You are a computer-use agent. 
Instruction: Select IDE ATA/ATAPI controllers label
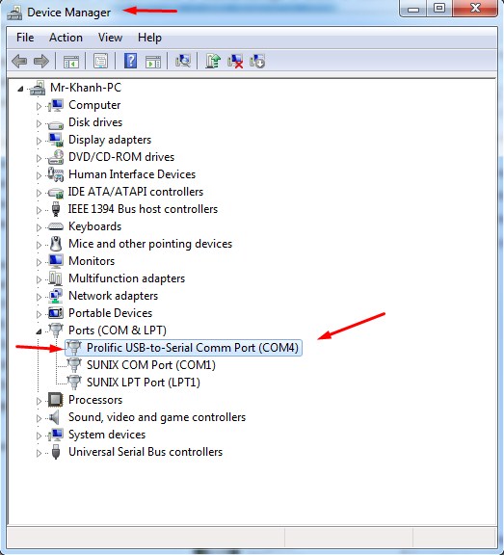[x=136, y=192]
